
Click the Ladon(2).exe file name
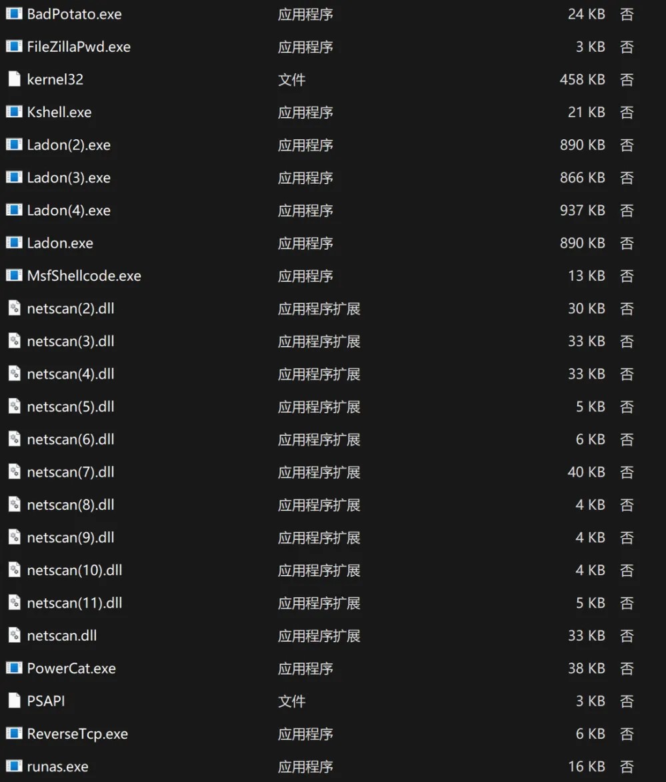tap(69, 145)
